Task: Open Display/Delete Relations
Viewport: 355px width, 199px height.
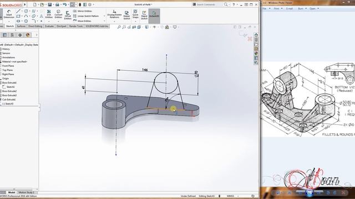Action: pyautogui.click(x=114, y=14)
